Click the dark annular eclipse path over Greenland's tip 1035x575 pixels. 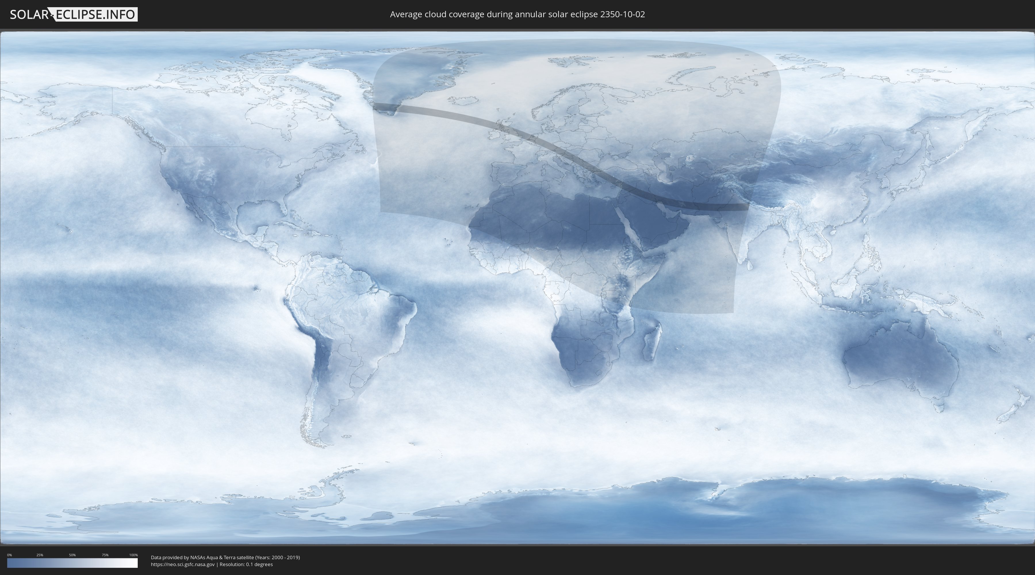tap(386, 107)
